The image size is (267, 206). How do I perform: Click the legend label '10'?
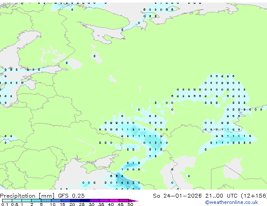[53, 204]
